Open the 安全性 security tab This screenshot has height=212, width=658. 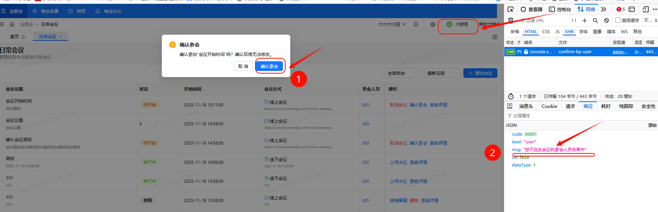click(648, 106)
